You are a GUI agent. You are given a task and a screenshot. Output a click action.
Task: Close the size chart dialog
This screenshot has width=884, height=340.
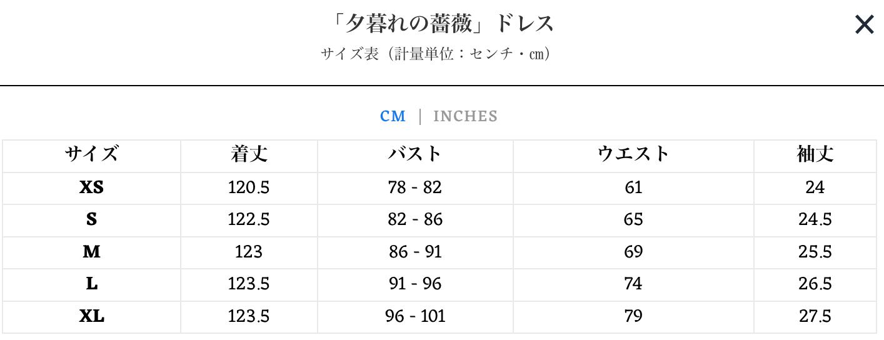[x=864, y=25]
